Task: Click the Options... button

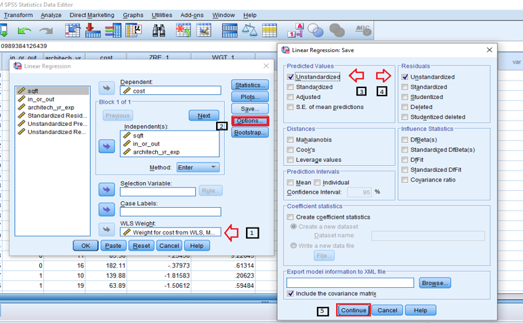Action: 250,121
